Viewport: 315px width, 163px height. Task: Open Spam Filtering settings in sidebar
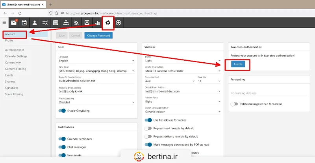click(x=14, y=94)
